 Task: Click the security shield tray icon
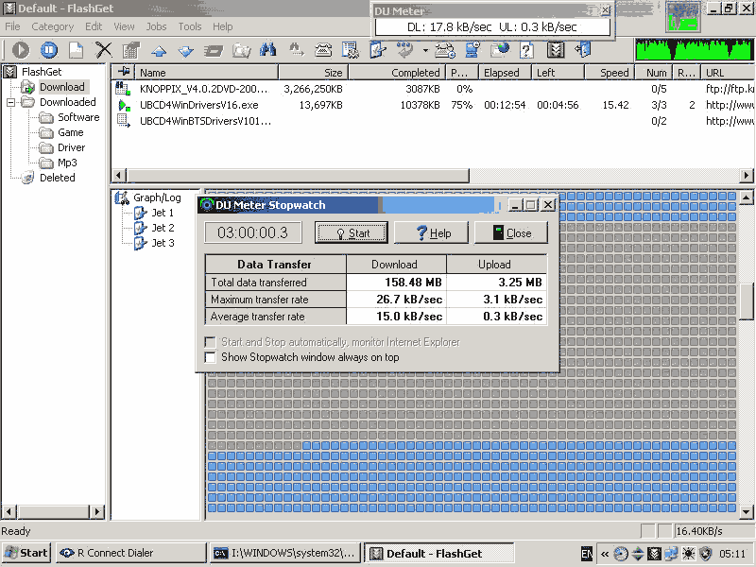click(x=705, y=554)
